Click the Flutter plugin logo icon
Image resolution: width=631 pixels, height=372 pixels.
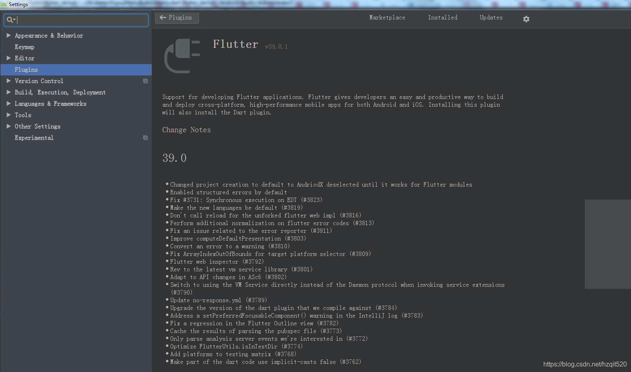tap(182, 56)
